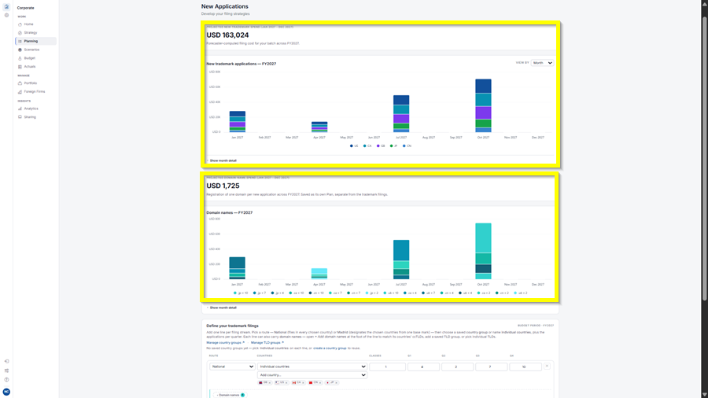Click the sliders preferences icon in left rail
The image size is (708, 398).
tap(6, 370)
